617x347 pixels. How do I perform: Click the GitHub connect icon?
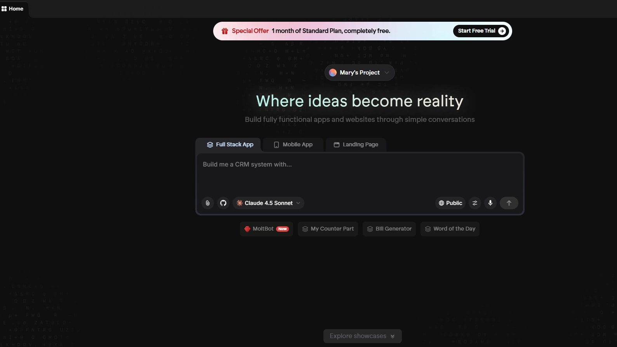click(223, 203)
